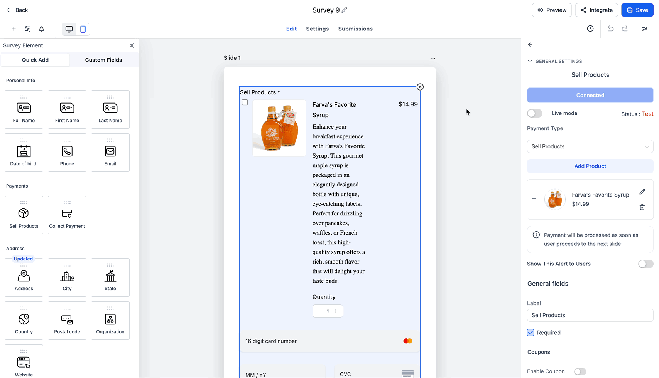Switch to Quick Add tab
659x378 pixels.
tap(35, 60)
